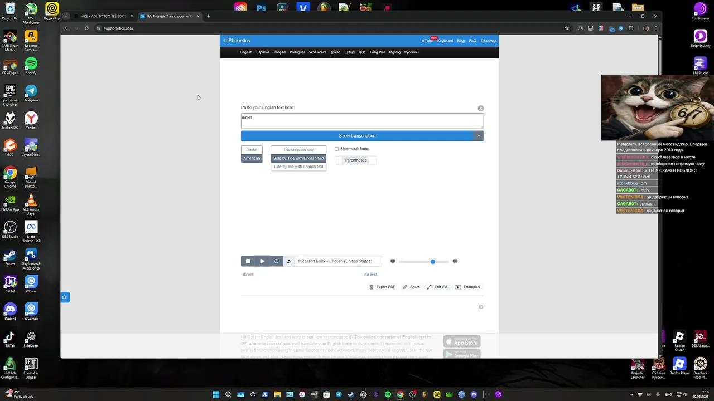
Task: Switch site language to Tiếng Việt
Action: (377, 52)
